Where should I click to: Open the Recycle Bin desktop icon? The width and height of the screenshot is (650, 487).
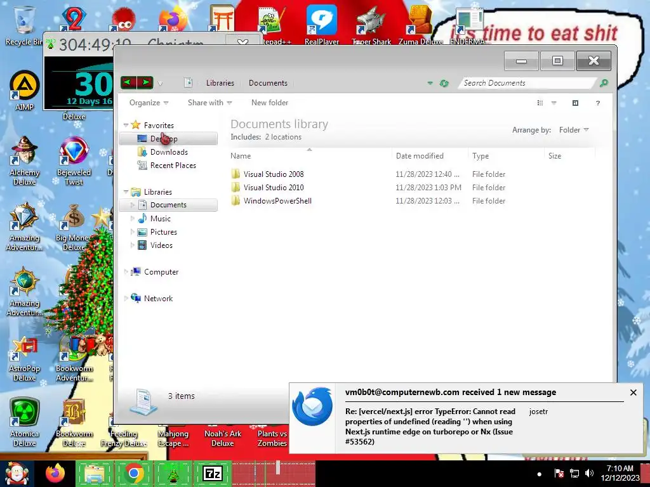pos(24,25)
